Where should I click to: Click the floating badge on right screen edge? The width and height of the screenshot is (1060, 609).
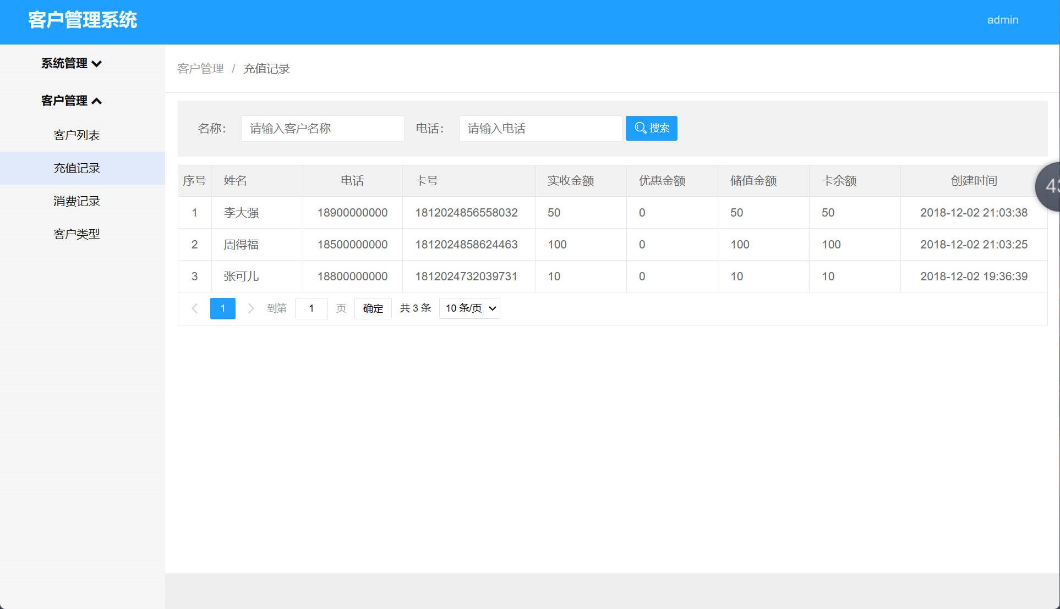coord(1051,187)
